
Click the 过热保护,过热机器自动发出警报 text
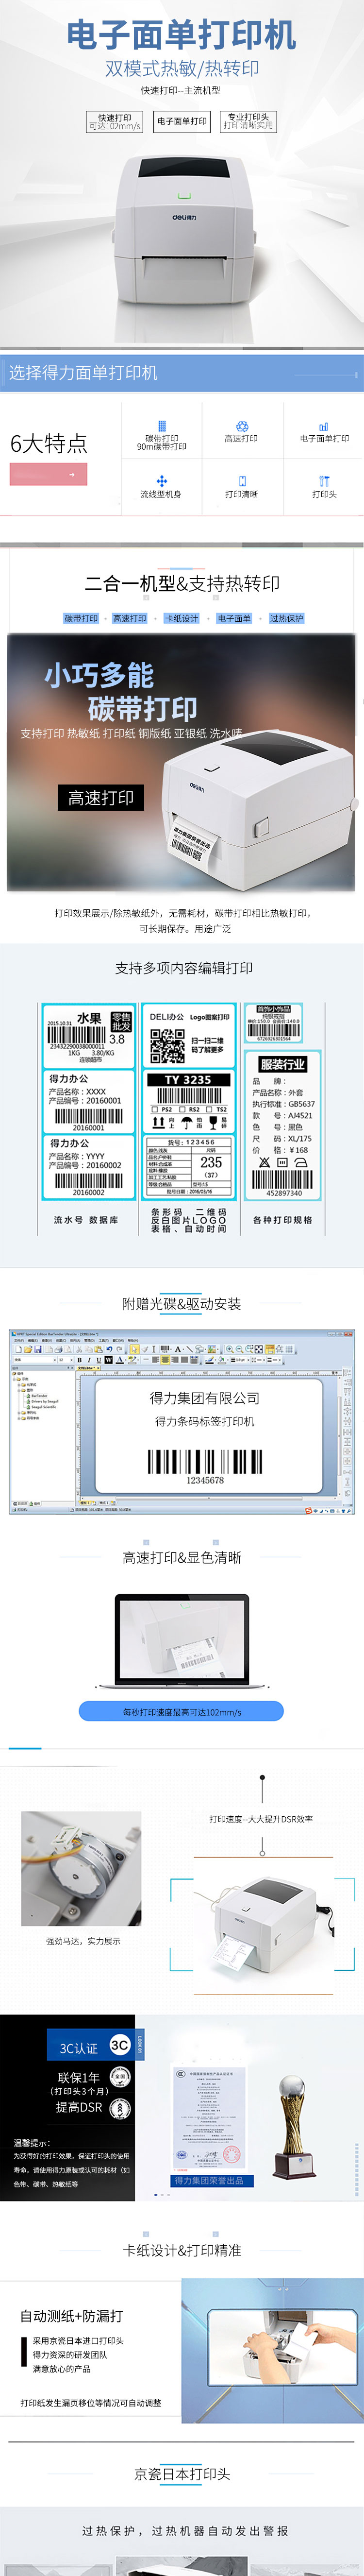184,2530
